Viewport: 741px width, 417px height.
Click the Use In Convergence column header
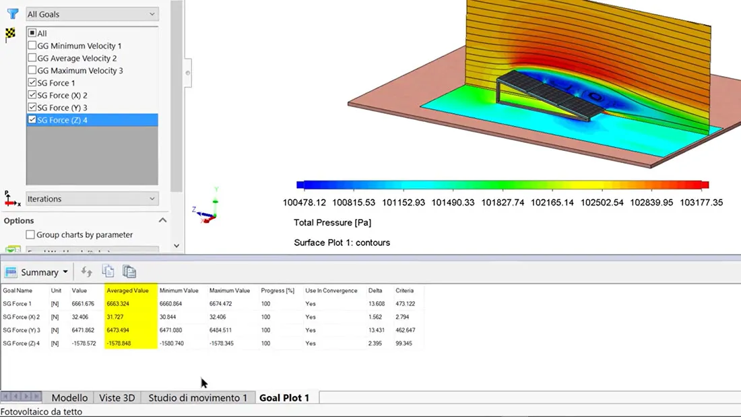(331, 290)
